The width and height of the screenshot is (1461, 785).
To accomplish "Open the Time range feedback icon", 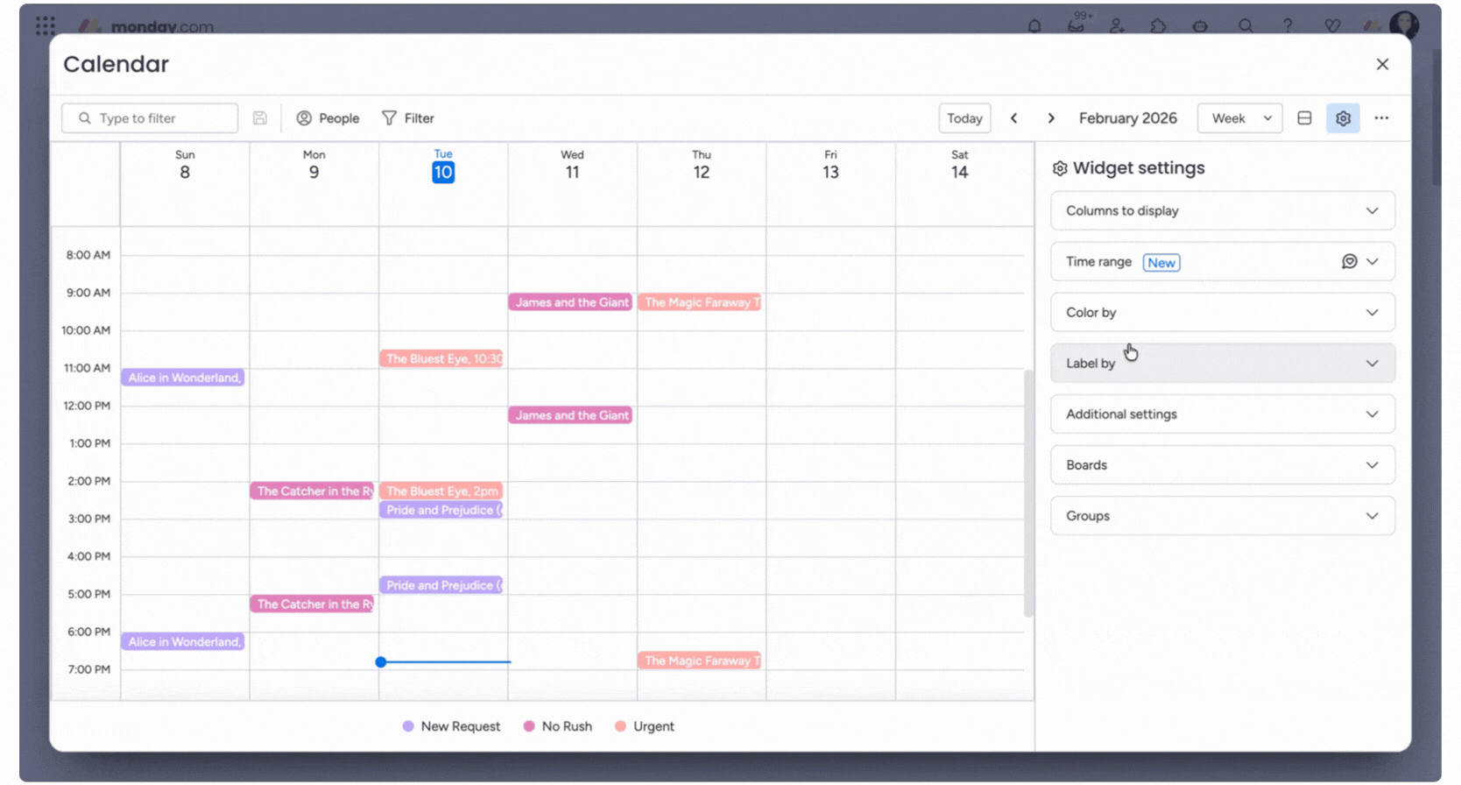I will pyautogui.click(x=1349, y=262).
